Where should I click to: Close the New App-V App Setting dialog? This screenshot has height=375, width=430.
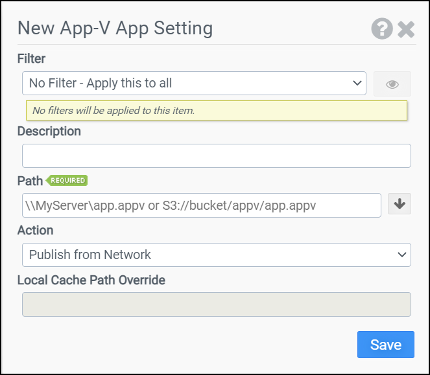click(x=406, y=29)
